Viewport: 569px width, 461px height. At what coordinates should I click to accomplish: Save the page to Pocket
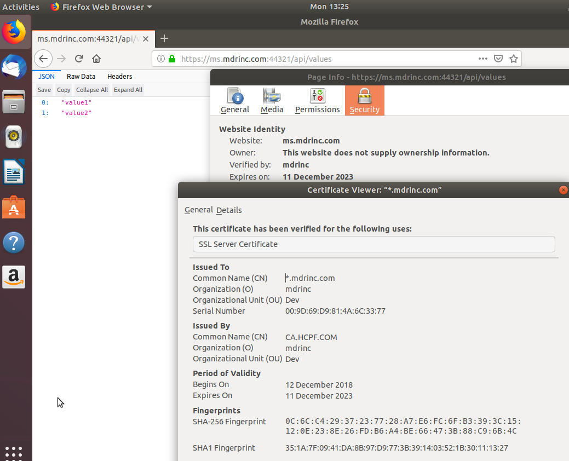[498, 59]
